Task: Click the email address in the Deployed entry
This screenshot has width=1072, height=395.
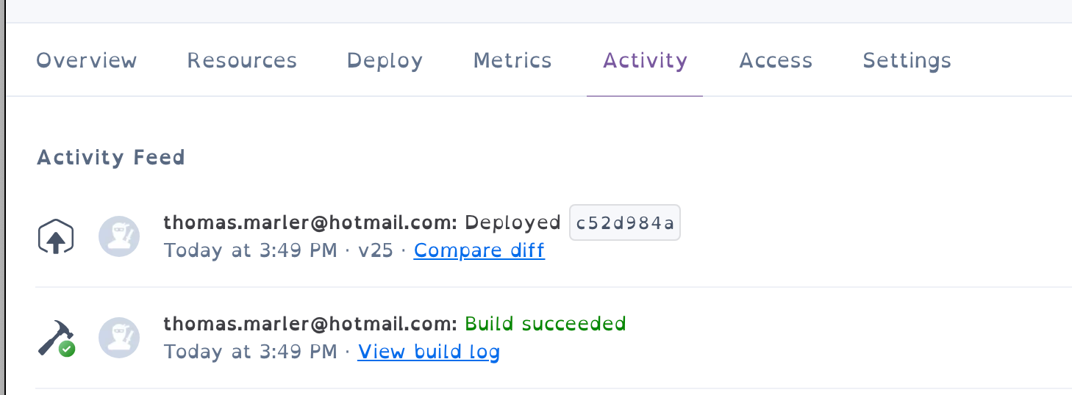Action: click(x=310, y=222)
